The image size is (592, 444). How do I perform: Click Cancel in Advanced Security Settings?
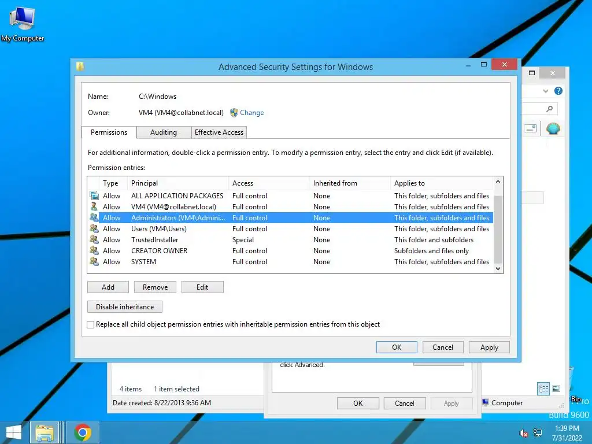click(x=443, y=347)
